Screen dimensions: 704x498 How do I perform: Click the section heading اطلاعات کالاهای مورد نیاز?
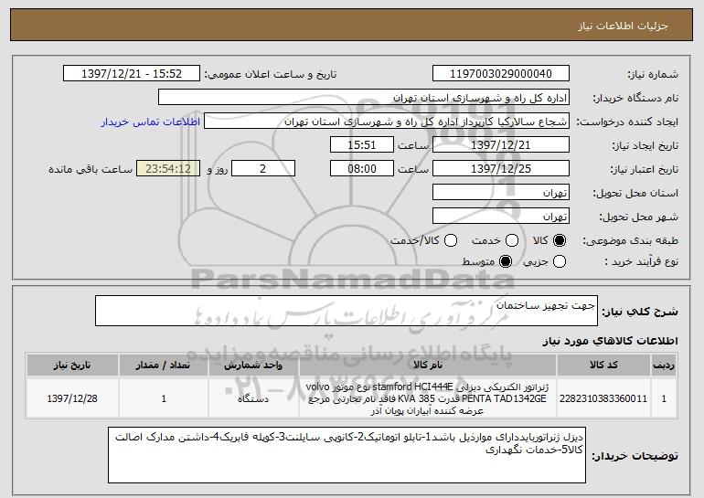click(610, 341)
